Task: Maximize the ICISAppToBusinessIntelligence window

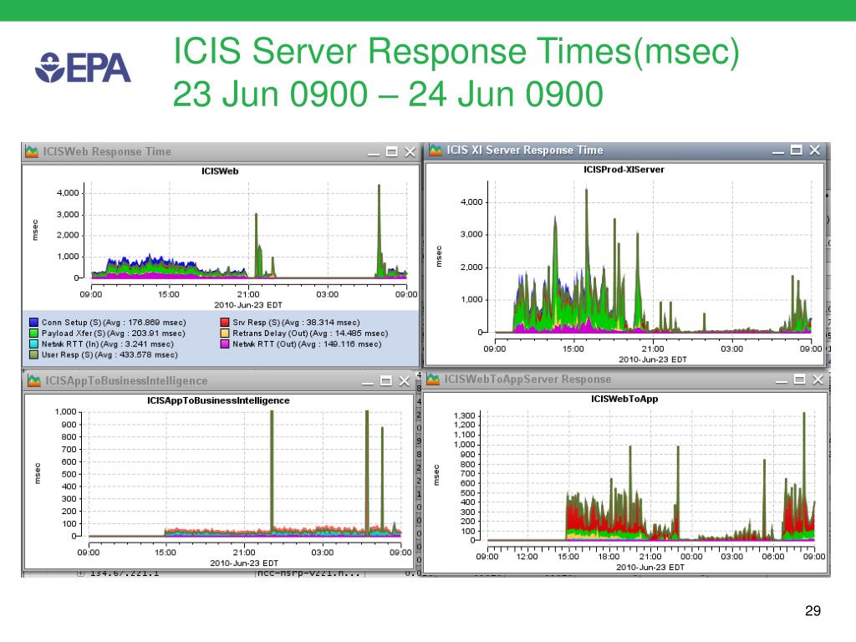Action: click(386, 380)
